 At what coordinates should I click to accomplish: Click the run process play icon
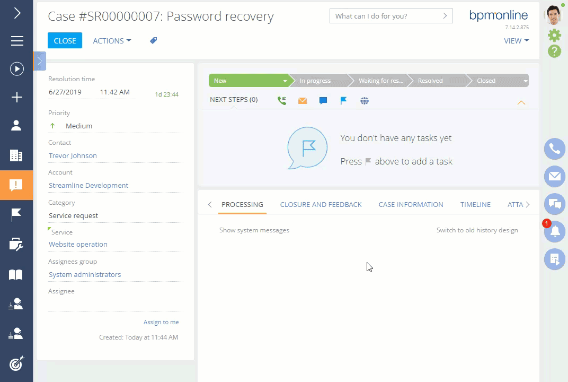coord(17,69)
